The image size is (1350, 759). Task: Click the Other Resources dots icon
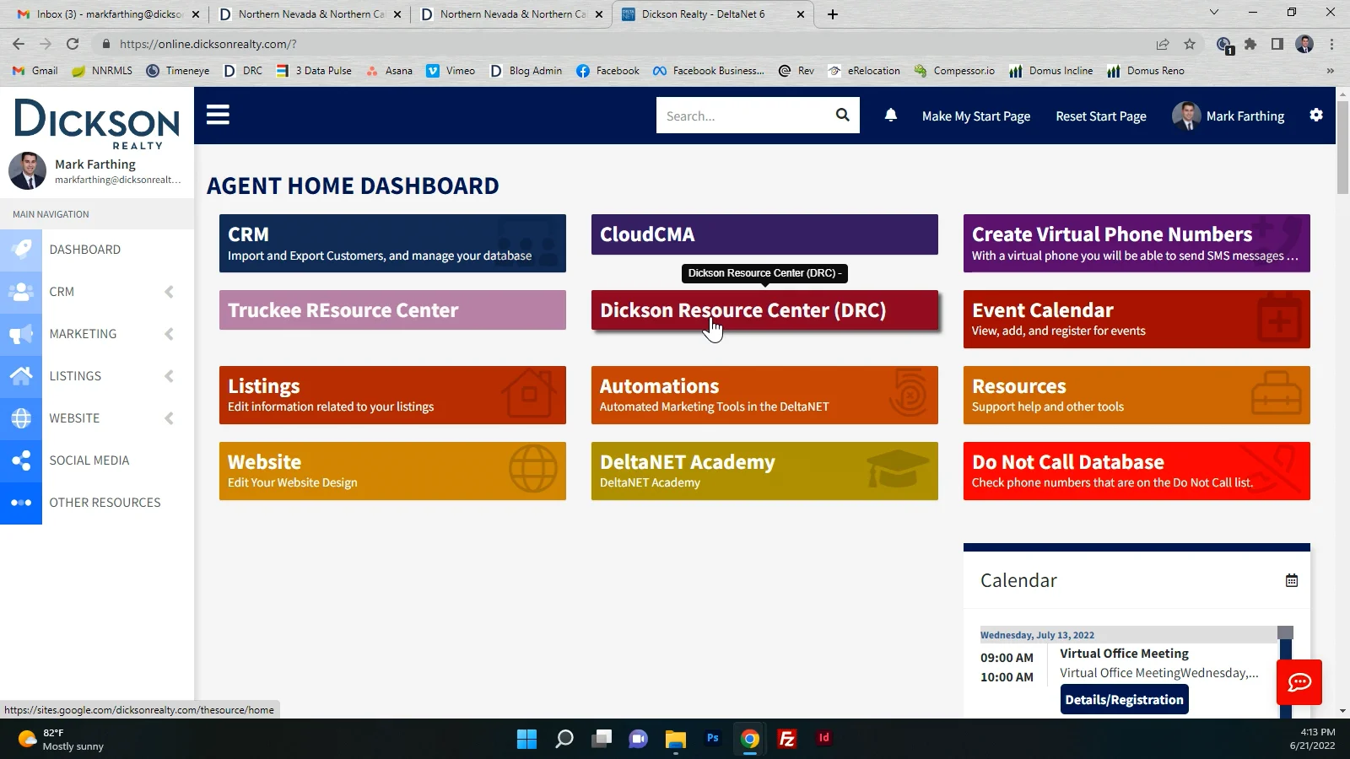21,503
